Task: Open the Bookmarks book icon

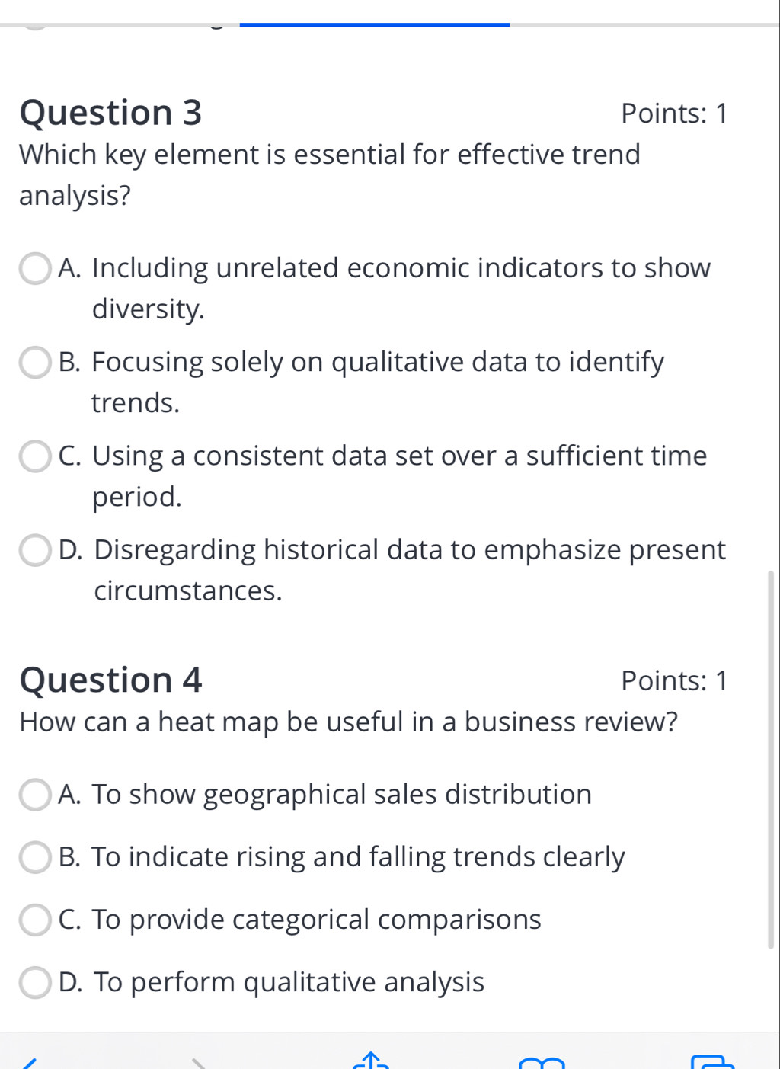Action: click(x=542, y=1062)
